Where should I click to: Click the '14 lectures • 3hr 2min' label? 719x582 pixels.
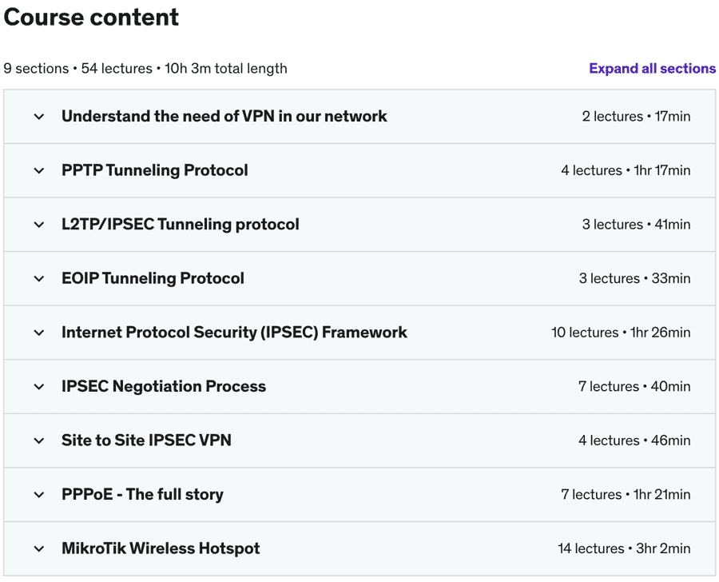tap(624, 548)
